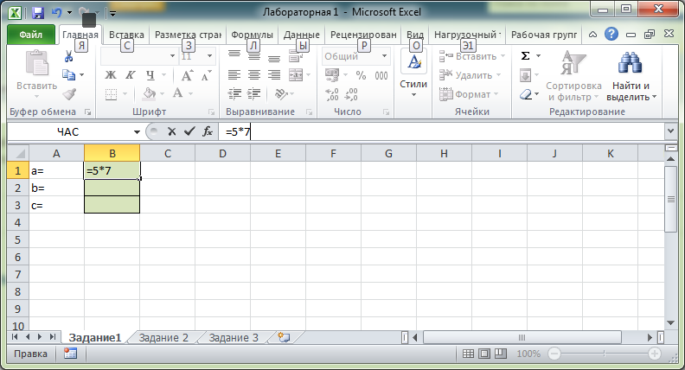Viewport: 685px width, 370px height.
Task: Click the Increase Decimal icon
Action: pos(332,94)
